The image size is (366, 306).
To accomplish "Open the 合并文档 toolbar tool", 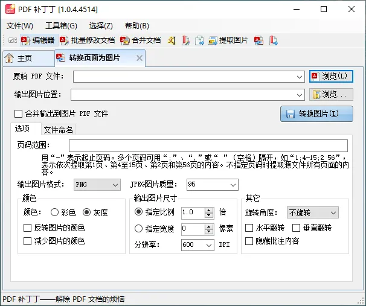I will click(x=141, y=40).
